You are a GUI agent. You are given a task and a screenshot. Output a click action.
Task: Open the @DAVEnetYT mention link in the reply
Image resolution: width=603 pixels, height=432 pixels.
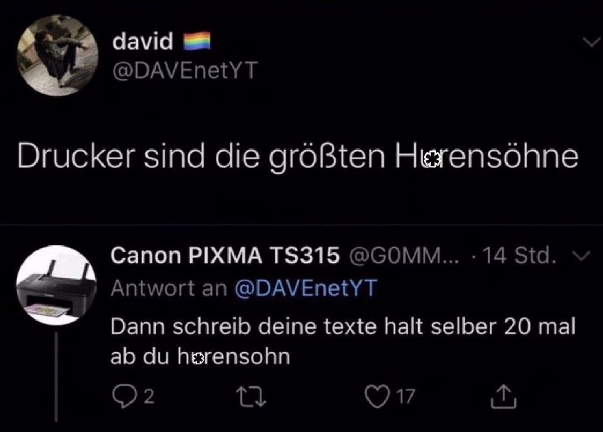click(306, 288)
